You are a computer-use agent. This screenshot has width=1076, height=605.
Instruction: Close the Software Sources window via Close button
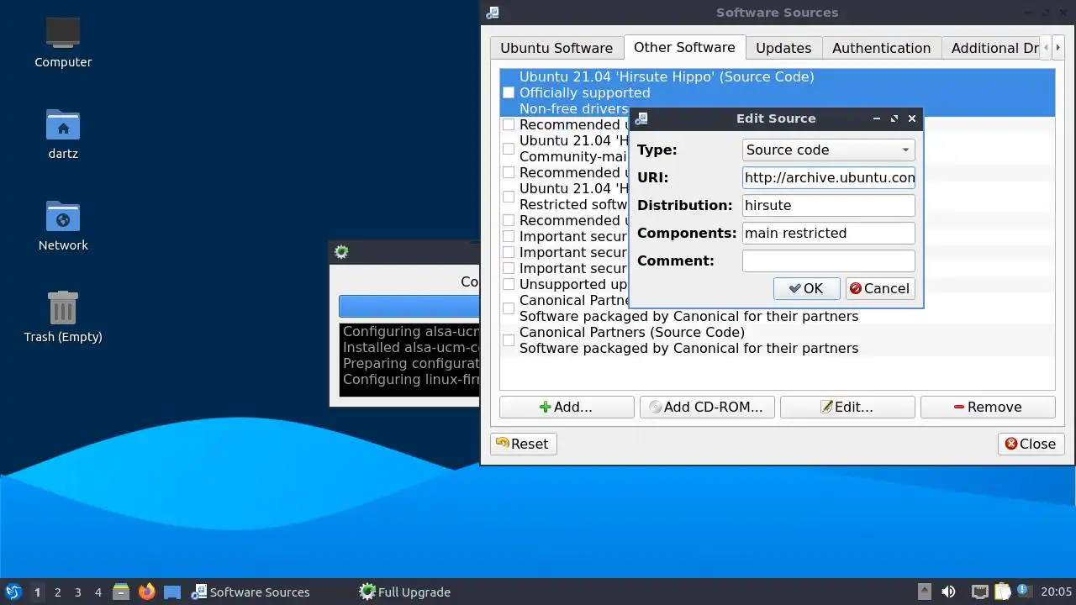coord(1031,444)
